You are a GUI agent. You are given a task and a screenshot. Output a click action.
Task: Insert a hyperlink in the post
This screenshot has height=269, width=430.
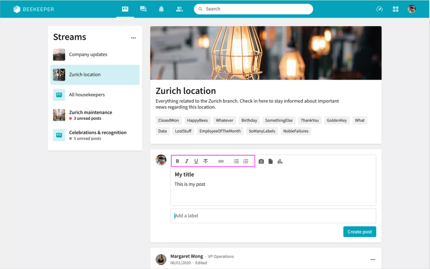221,161
